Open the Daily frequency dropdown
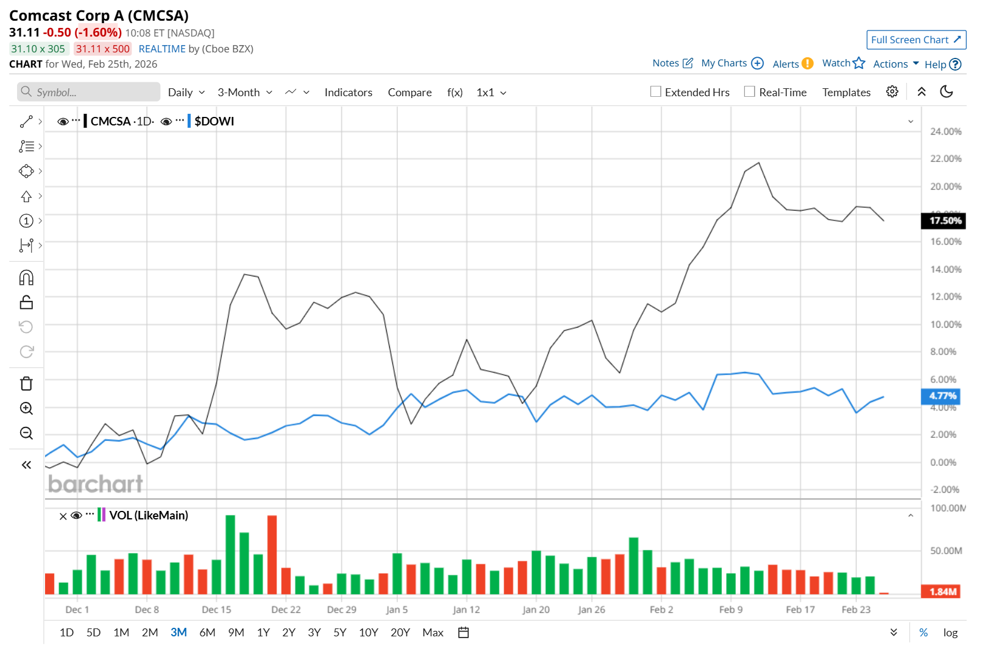 pos(186,92)
